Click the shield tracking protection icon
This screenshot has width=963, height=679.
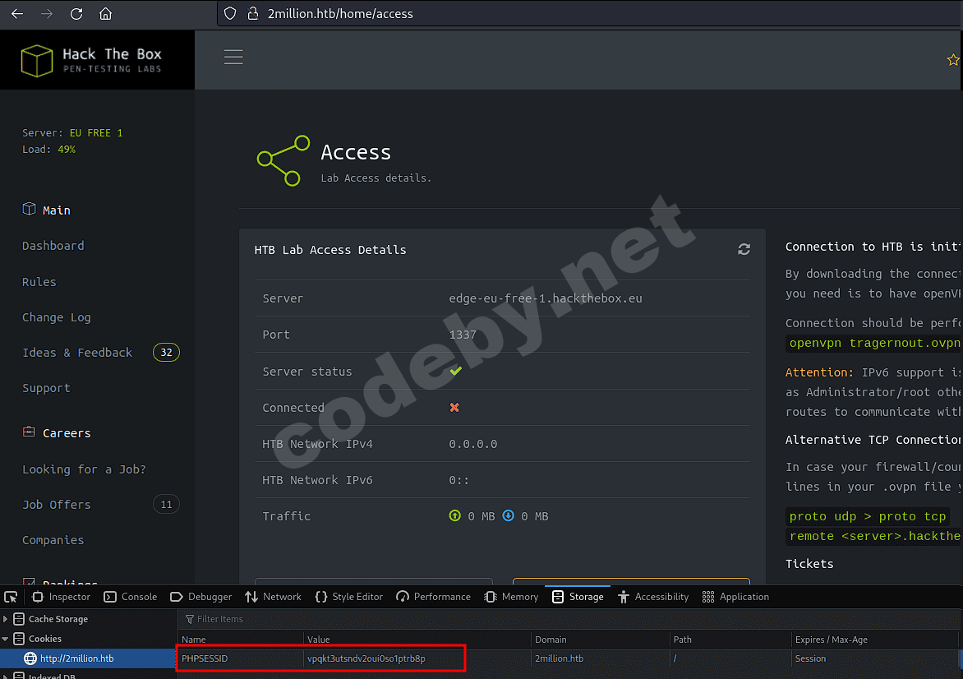pos(230,13)
